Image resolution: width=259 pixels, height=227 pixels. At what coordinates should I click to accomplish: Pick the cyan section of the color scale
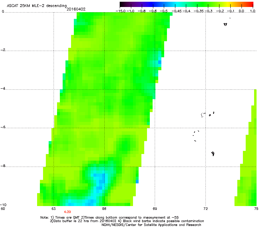tap(177, 5)
